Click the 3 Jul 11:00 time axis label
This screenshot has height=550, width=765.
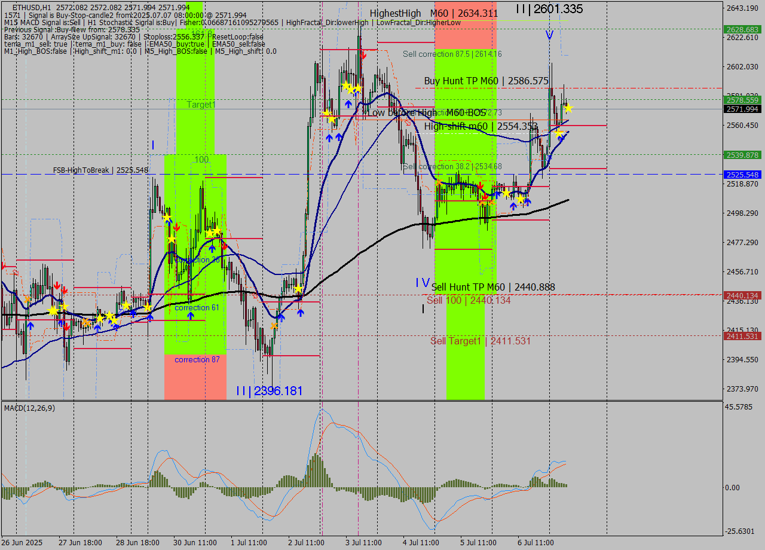pyautogui.click(x=363, y=543)
